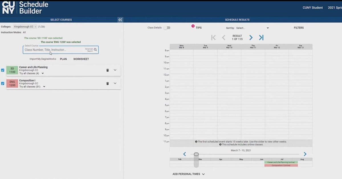Toggle the Class Details switch
Screen dimensions: 342x179
point(167,28)
